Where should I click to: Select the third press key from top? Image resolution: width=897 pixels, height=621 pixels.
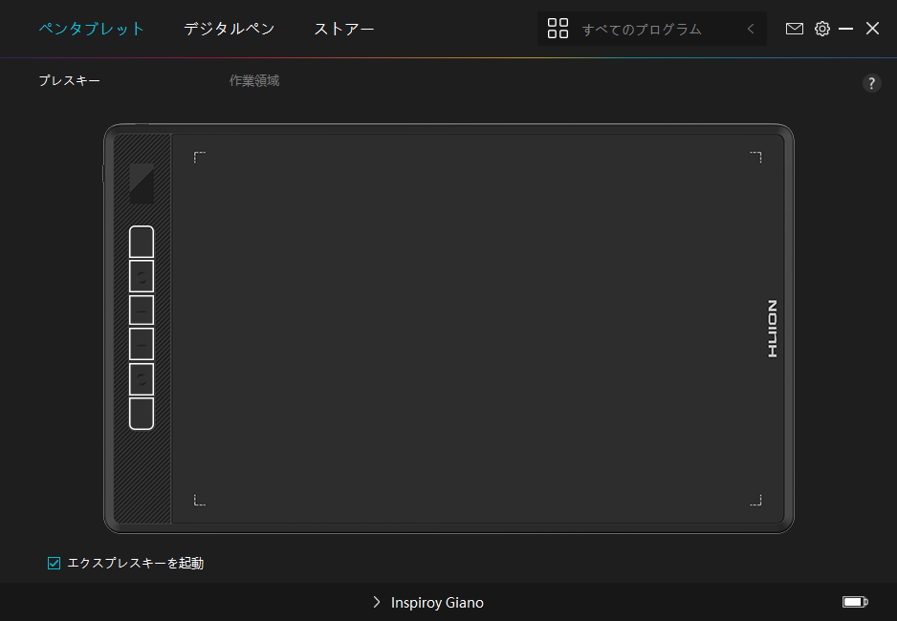click(142, 310)
